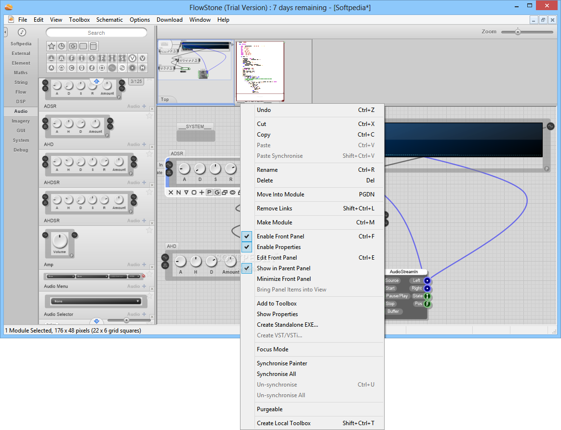Select the String Array connector filter
The image size is (561, 430).
pyautogui.click(x=122, y=58)
